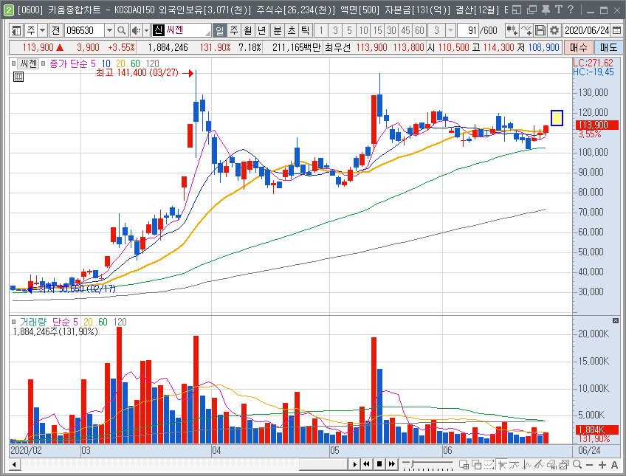Image resolution: width=626 pixels, height=476 pixels.
Task: Click the title bar window layout icon
Action: coord(517,10)
